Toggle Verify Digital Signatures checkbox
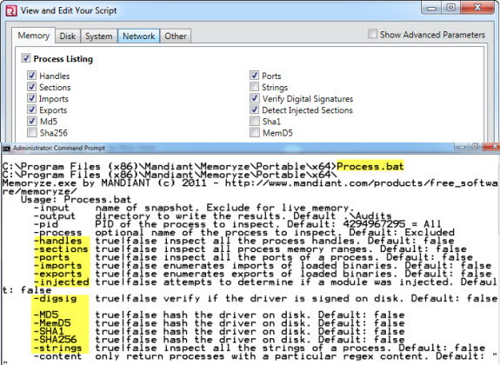 [x=254, y=98]
